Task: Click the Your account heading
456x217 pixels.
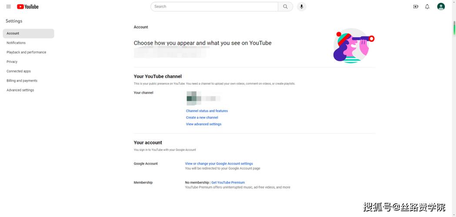Action: 148,143
